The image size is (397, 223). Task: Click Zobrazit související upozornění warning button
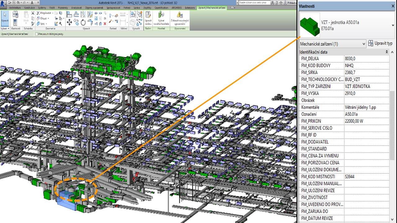179,19
